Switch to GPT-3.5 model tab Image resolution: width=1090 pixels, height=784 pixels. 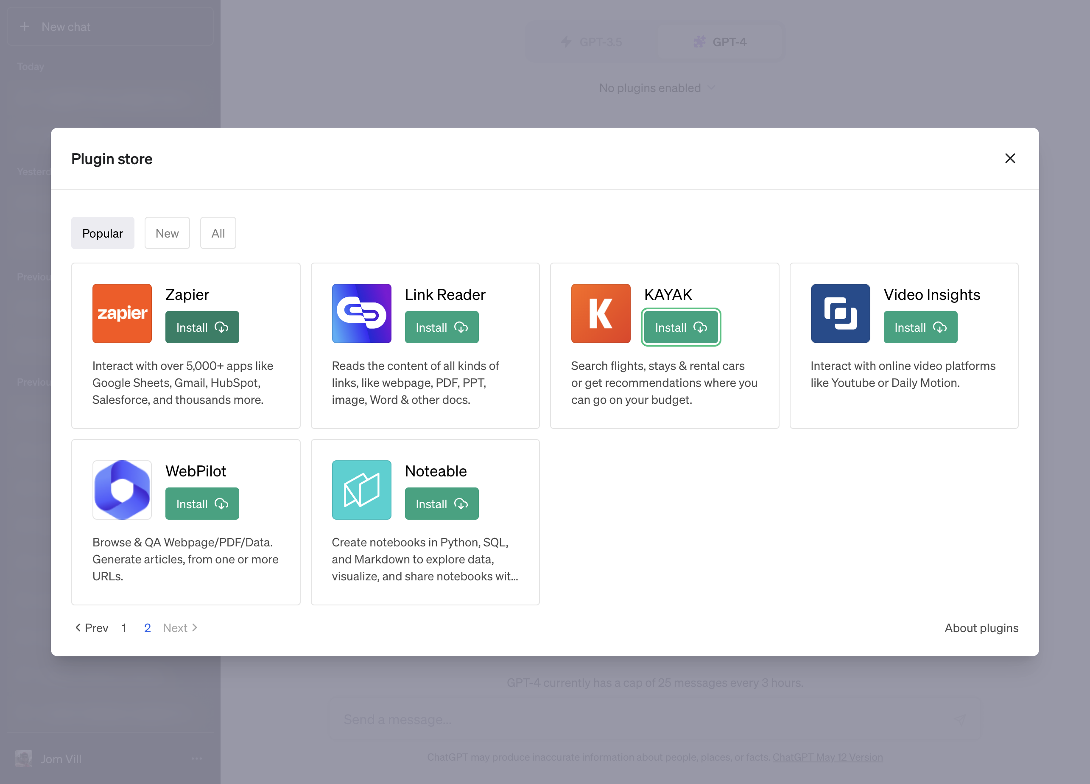[592, 42]
